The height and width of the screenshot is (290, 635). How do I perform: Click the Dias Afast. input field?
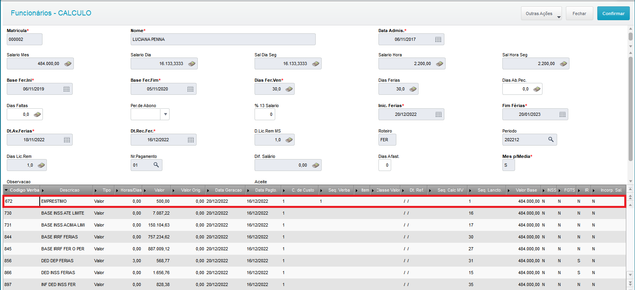pyautogui.click(x=385, y=165)
